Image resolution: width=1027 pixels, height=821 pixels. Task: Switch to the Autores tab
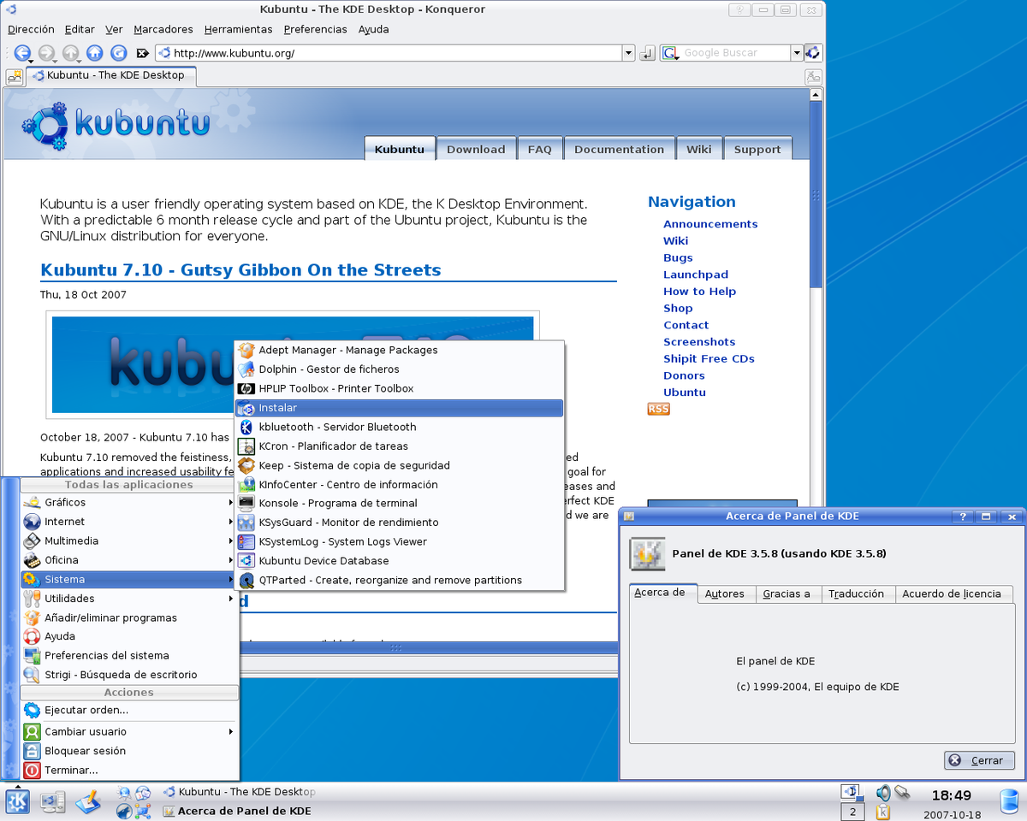coord(725,594)
